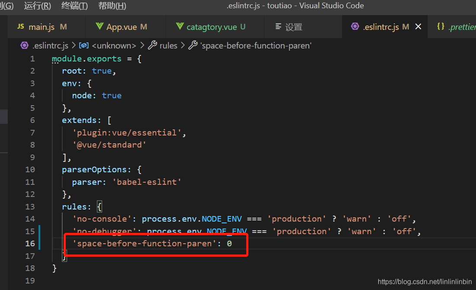Click 'extends' key on line 6
The width and height of the screenshot is (476, 290).
[x=79, y=120]
